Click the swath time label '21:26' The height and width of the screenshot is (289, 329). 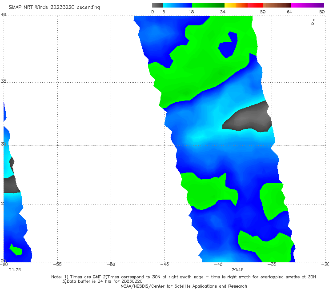click(x=15, y=270)
